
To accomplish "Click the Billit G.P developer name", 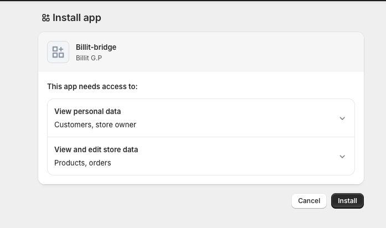I will [x=89, y=58].
